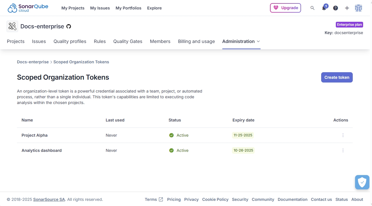The height and width of the screenshot is (206, 372).
Task: Click Docs-enterprise breadcrumb link
Action: [x=33, y=62]
